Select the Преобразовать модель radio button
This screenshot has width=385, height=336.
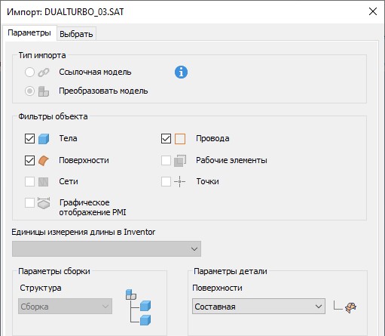29,91
